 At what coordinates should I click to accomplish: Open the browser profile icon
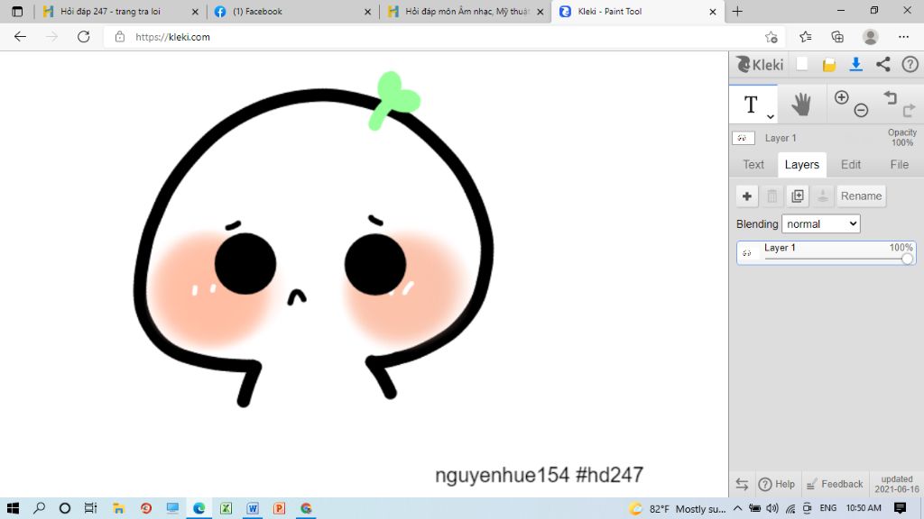pyautogui.click(x=871, y=36)
